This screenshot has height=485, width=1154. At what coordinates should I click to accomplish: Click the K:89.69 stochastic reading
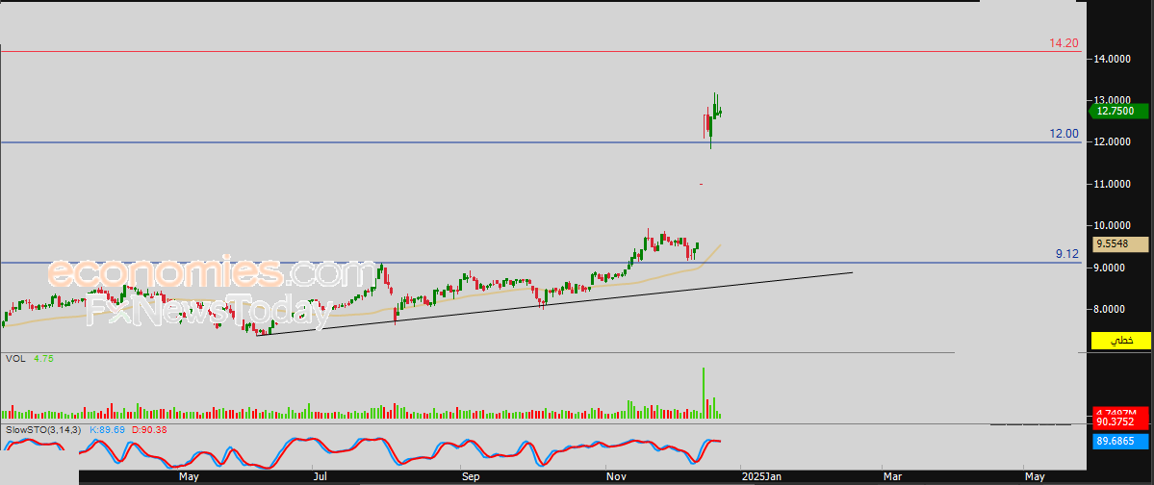[108, 429]
